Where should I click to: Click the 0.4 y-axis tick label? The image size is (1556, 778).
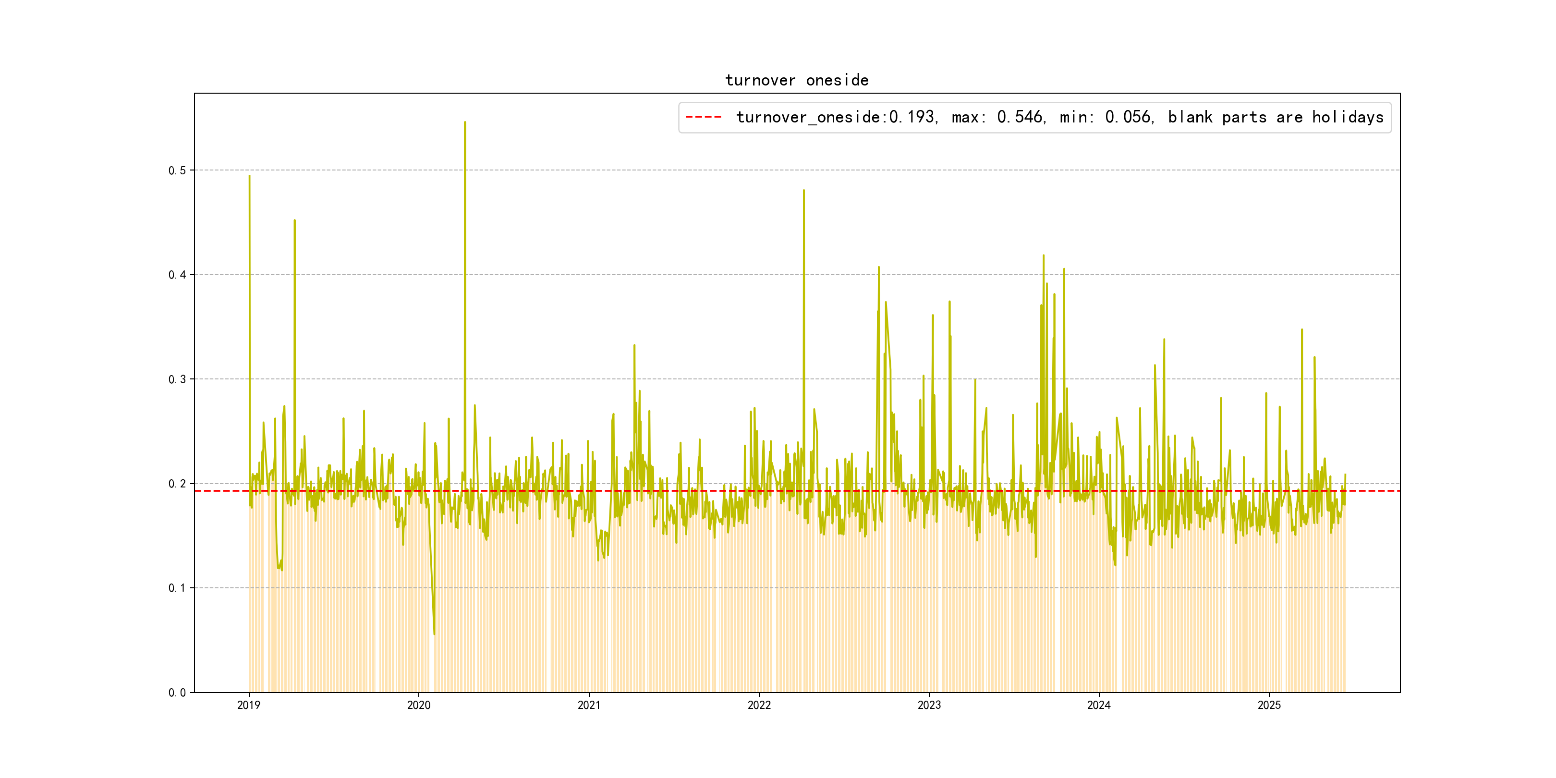pyautogui.click(x=177, y=275)
